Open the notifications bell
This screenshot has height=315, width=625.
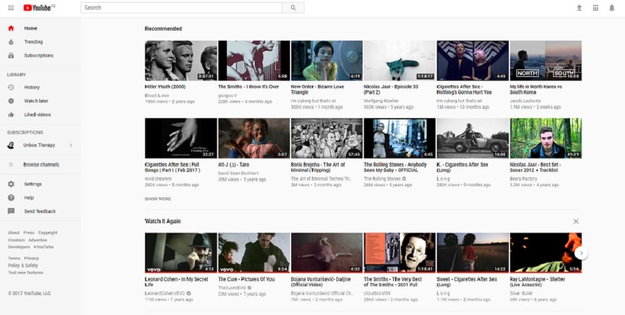pos(612,7)
